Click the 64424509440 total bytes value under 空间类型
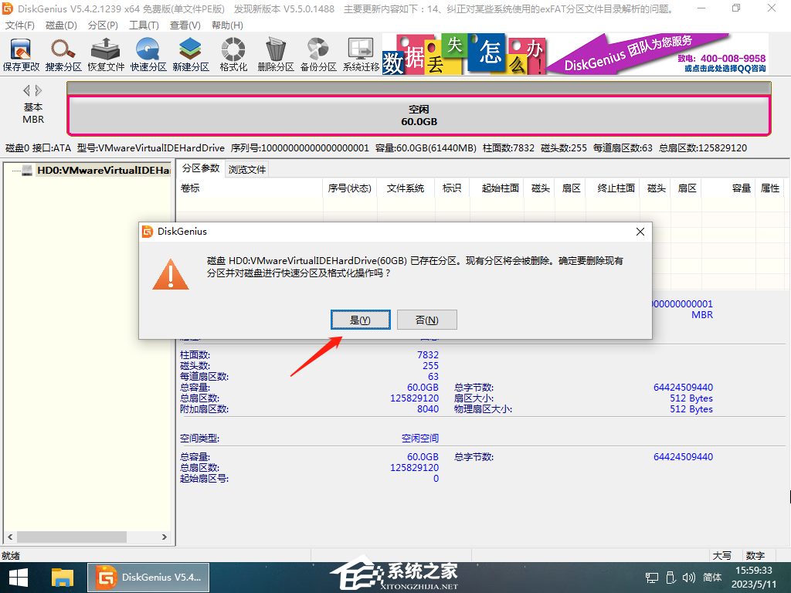Screen dimensions: 791x593 coord(683,457)
